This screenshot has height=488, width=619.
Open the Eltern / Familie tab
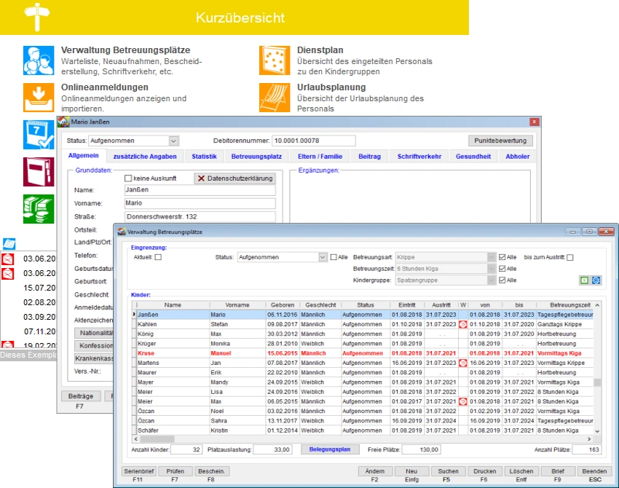click(x=320, y=157)
